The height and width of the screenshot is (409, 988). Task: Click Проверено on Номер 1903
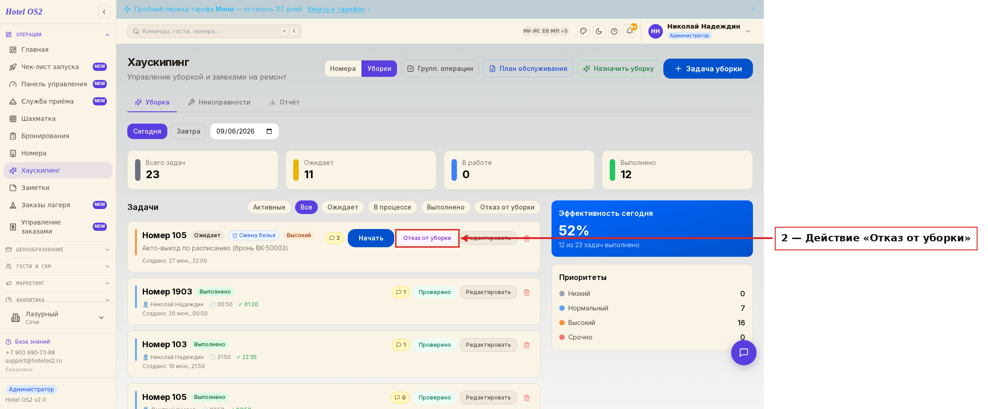(435, 292)
